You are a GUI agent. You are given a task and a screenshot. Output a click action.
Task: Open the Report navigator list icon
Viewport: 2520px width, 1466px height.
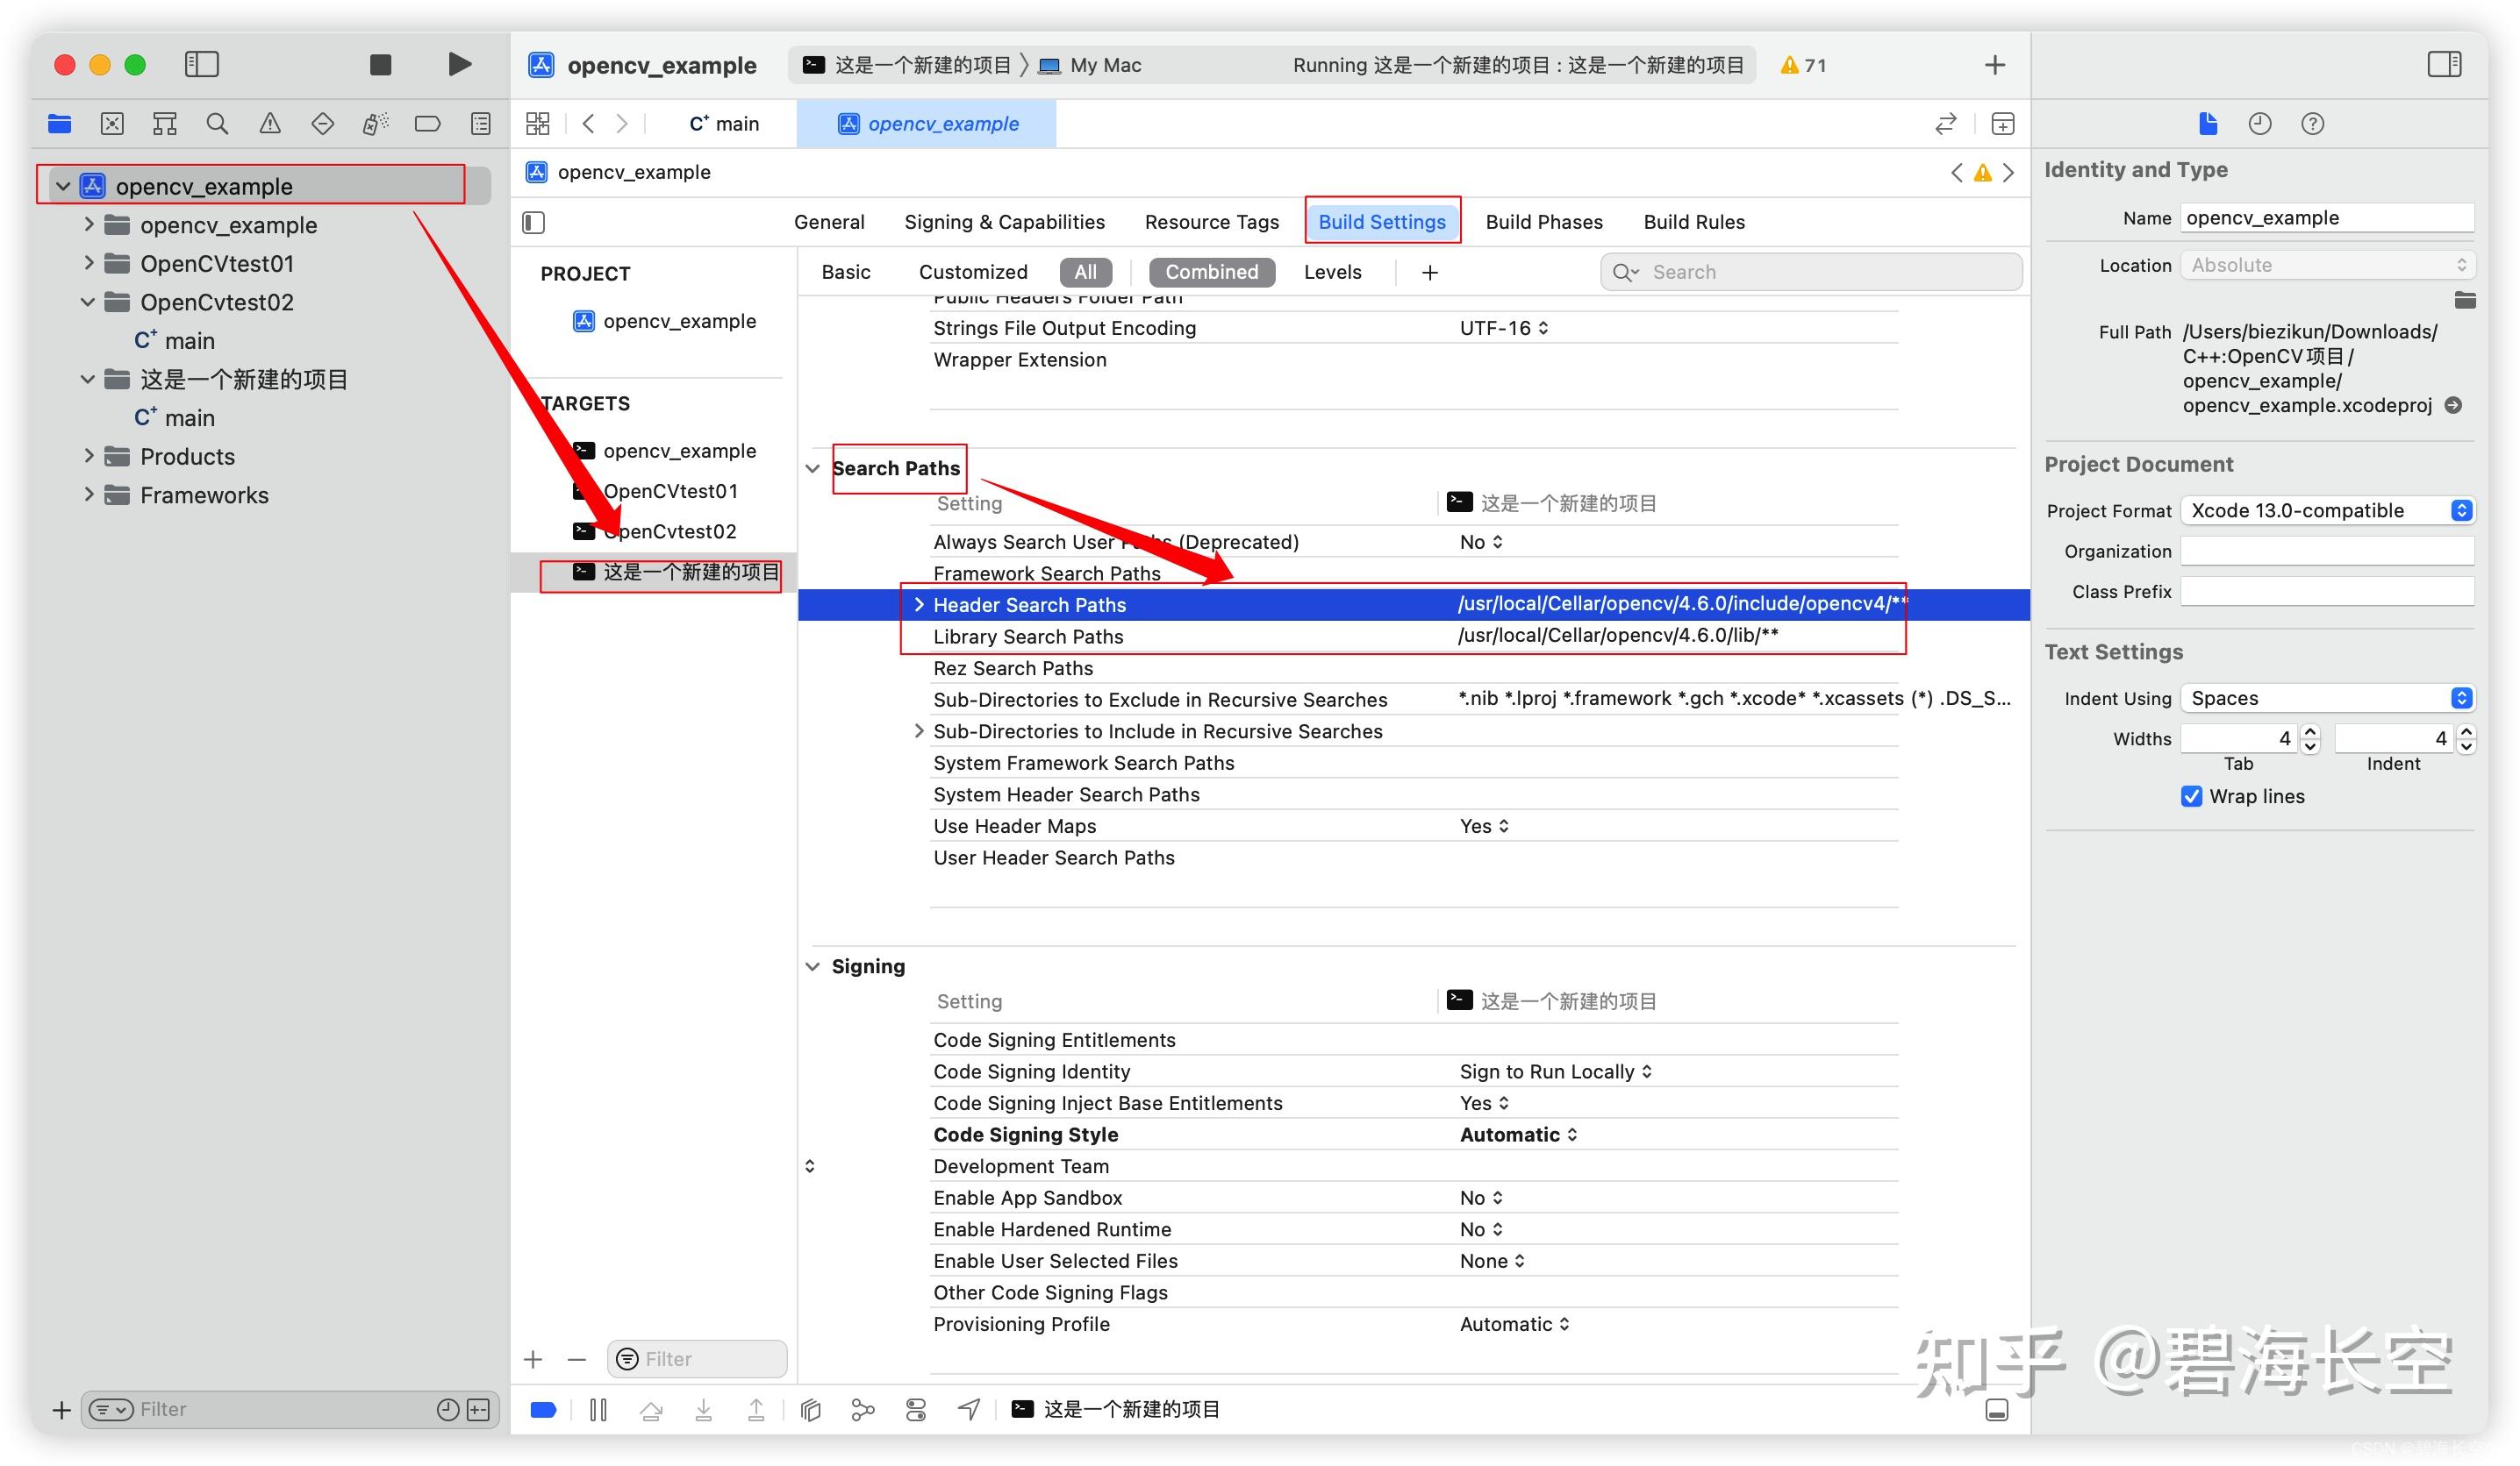click(480, 123)
